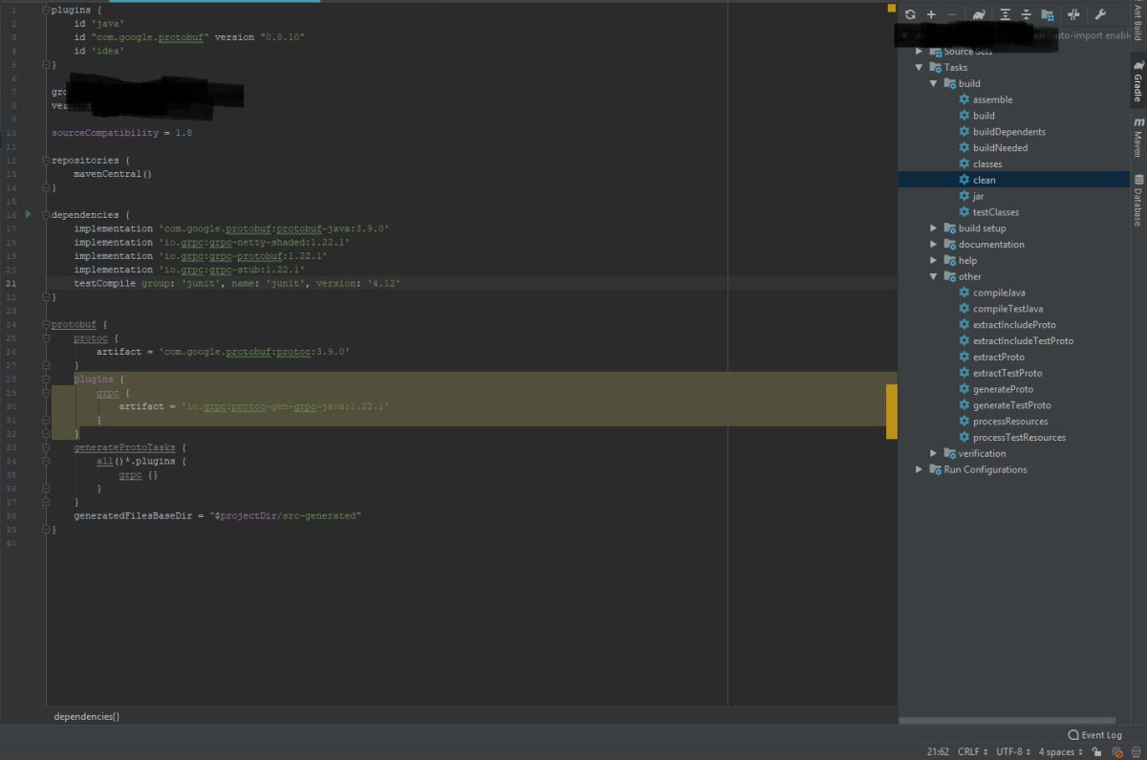Click the Show Dependencies folder icon in toolbar
This screenshot has height=760, width=1147.
point(1048,14)
